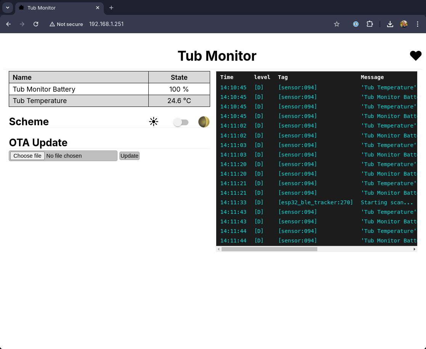Image resolution: width=426 pixels, height=349 pixels.
Task: Open the browser Extensions puzzle icon
Action: pyautogui.click(x=370, y=24)
